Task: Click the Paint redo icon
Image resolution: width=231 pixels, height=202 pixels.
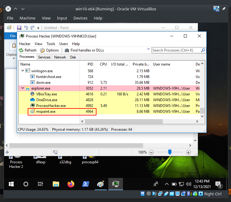Action: [32, 27]
